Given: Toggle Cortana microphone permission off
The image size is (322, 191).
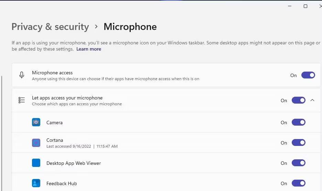Looking at the screenshot, I should coord(298,142).
